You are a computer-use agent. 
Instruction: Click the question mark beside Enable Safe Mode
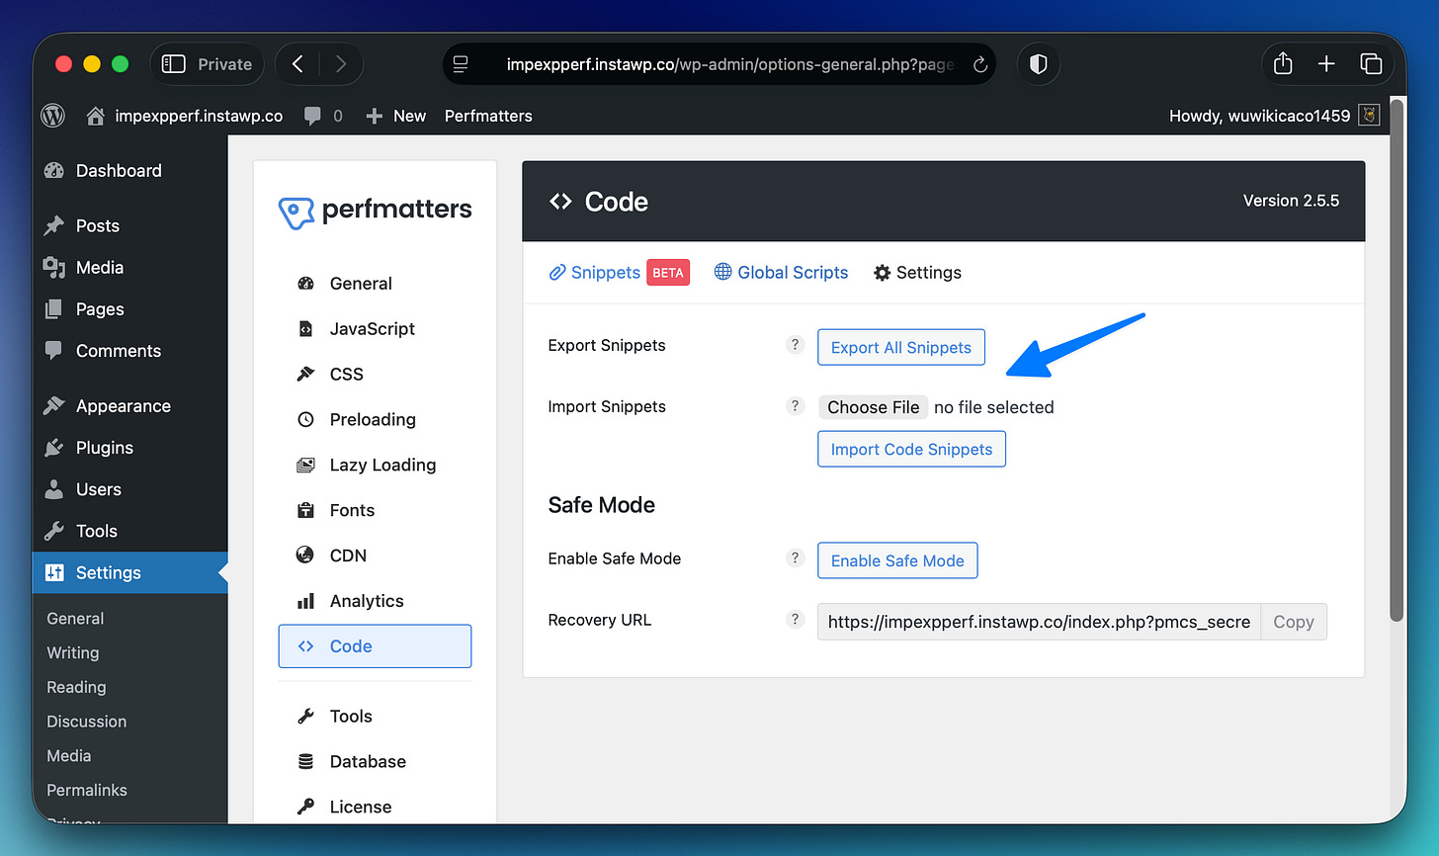coord(796,558)
